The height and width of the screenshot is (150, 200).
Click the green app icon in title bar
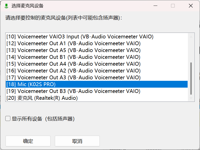pyautogui.click(x=6, y=6)
